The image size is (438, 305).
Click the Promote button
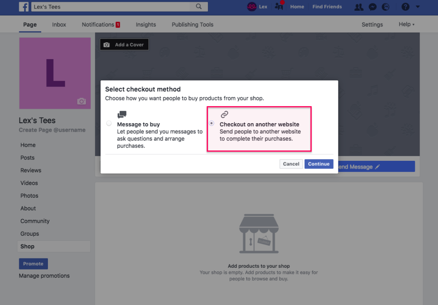click(x=33, y=264)
